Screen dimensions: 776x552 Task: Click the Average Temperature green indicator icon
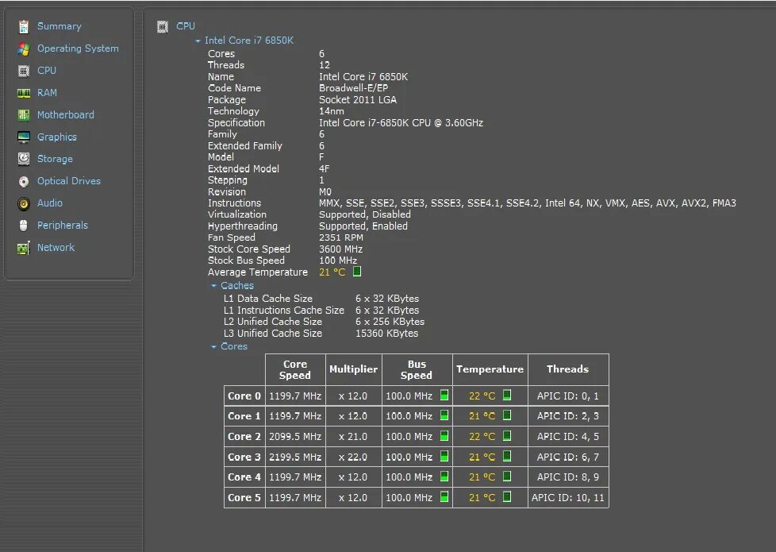coord(357,272)
